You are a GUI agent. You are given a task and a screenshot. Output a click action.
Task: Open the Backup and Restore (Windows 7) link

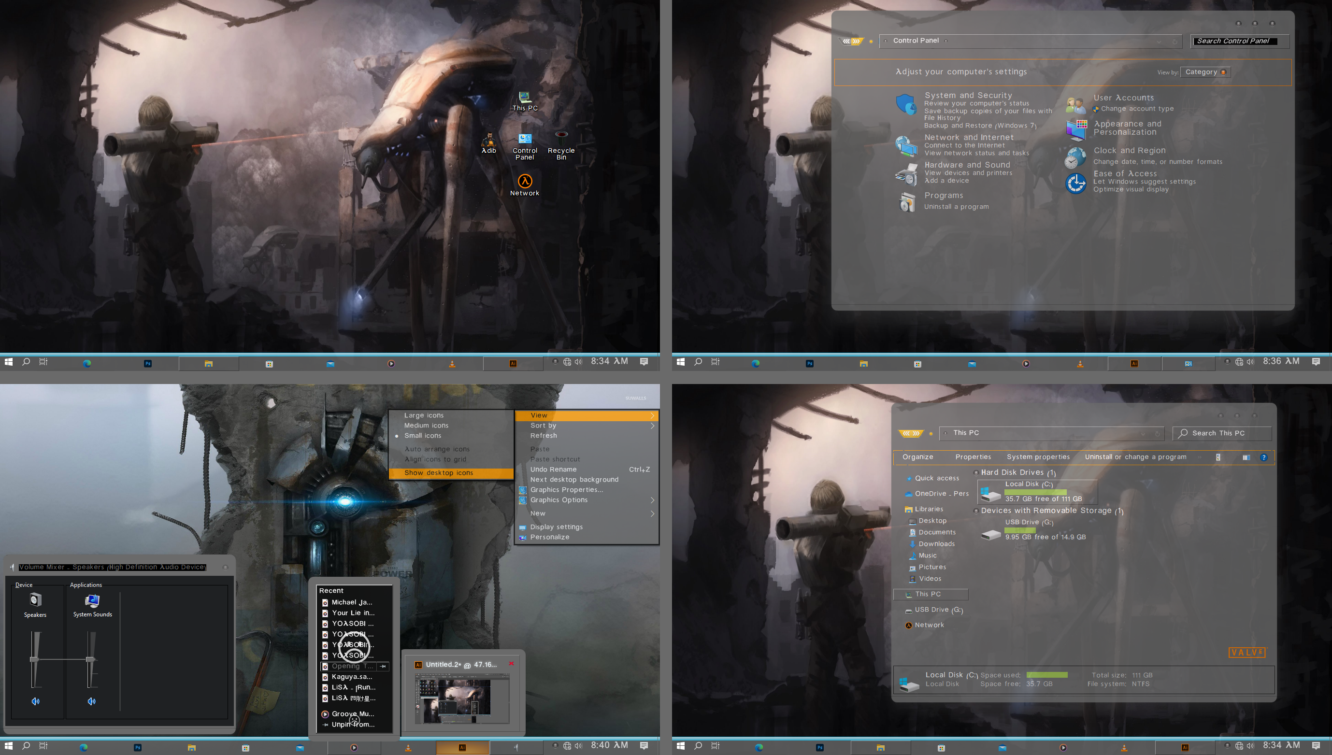tap(980, 126)
